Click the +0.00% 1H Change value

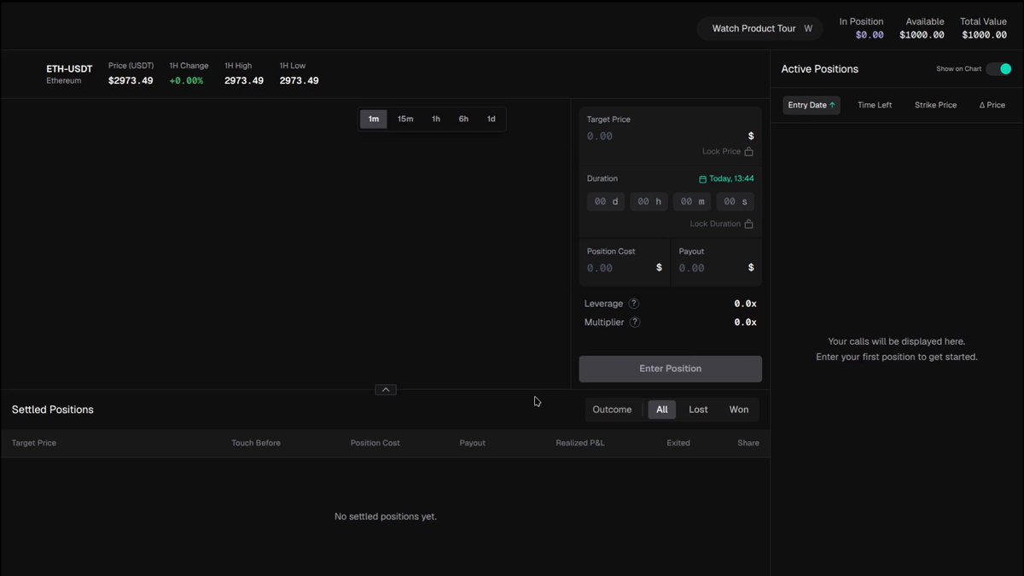pyautogui.click(x=186, y=81)
